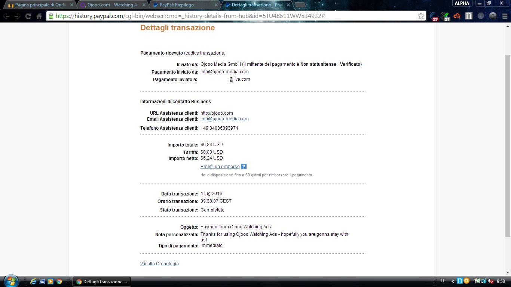Go to the browser Home page
This screenshot has height=287, width=511.
point(39,16)
